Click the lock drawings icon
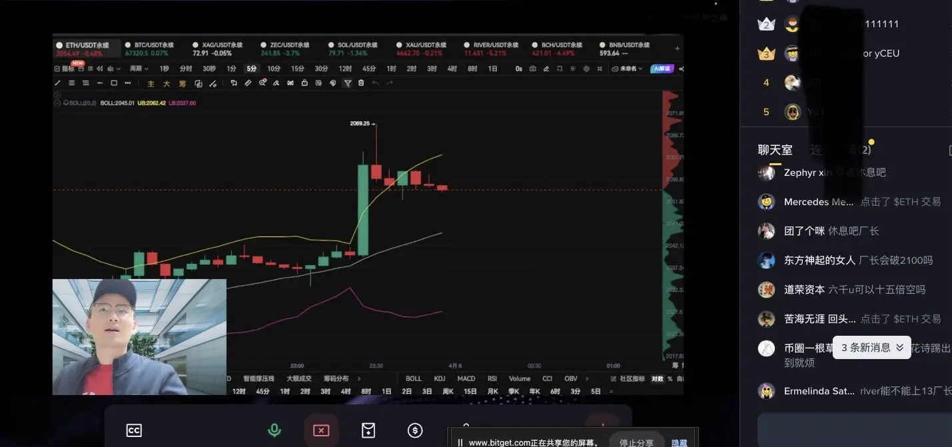This screenshot has height=447, width=952. pyautogui.click(x=304, y=83)
